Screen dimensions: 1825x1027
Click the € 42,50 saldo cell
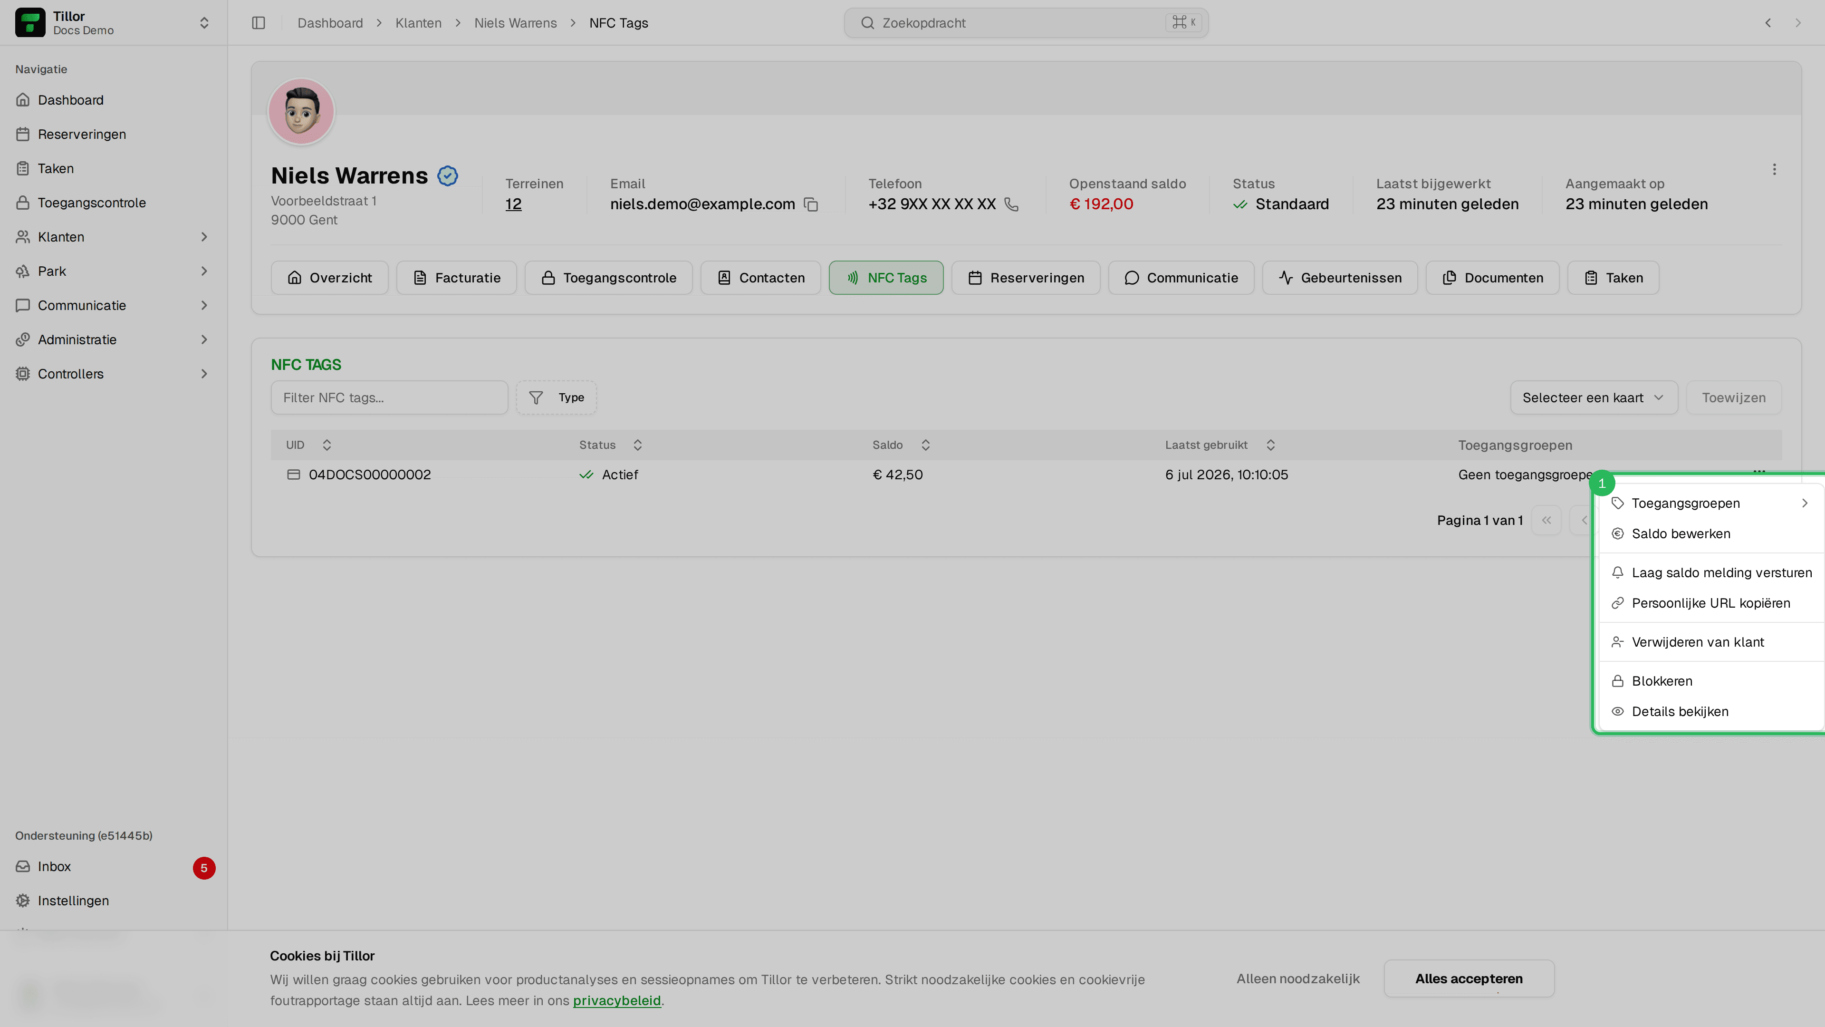[898, 475]
